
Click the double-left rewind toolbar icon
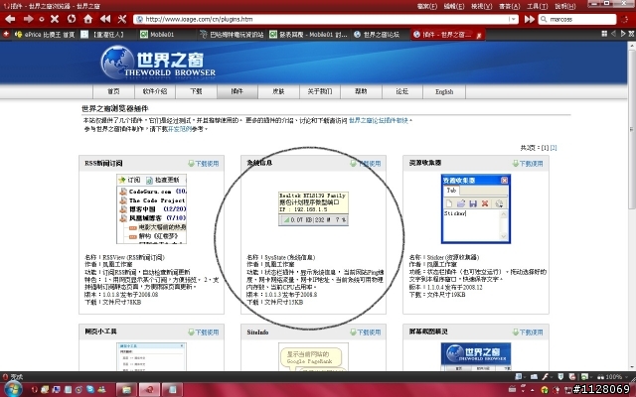(x=105, y=19)
